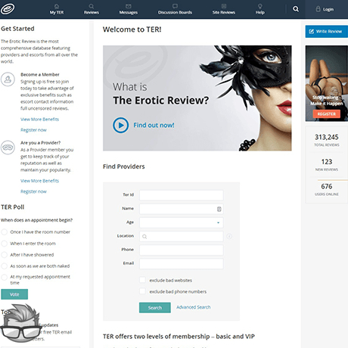Click the Login lock icon
This screenshot has width=348, height=348.
tap(318, 9)
